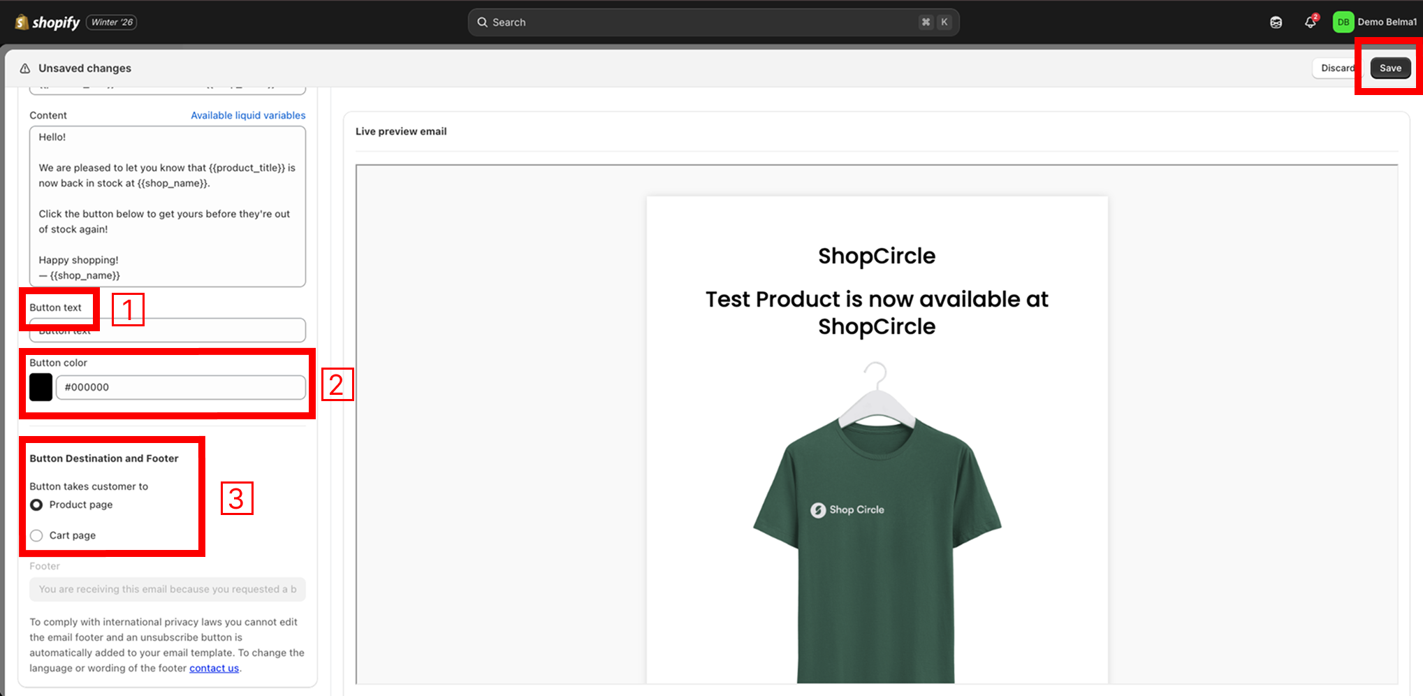
Task: Open Available liquid variables link
Action: click(248, 115)
